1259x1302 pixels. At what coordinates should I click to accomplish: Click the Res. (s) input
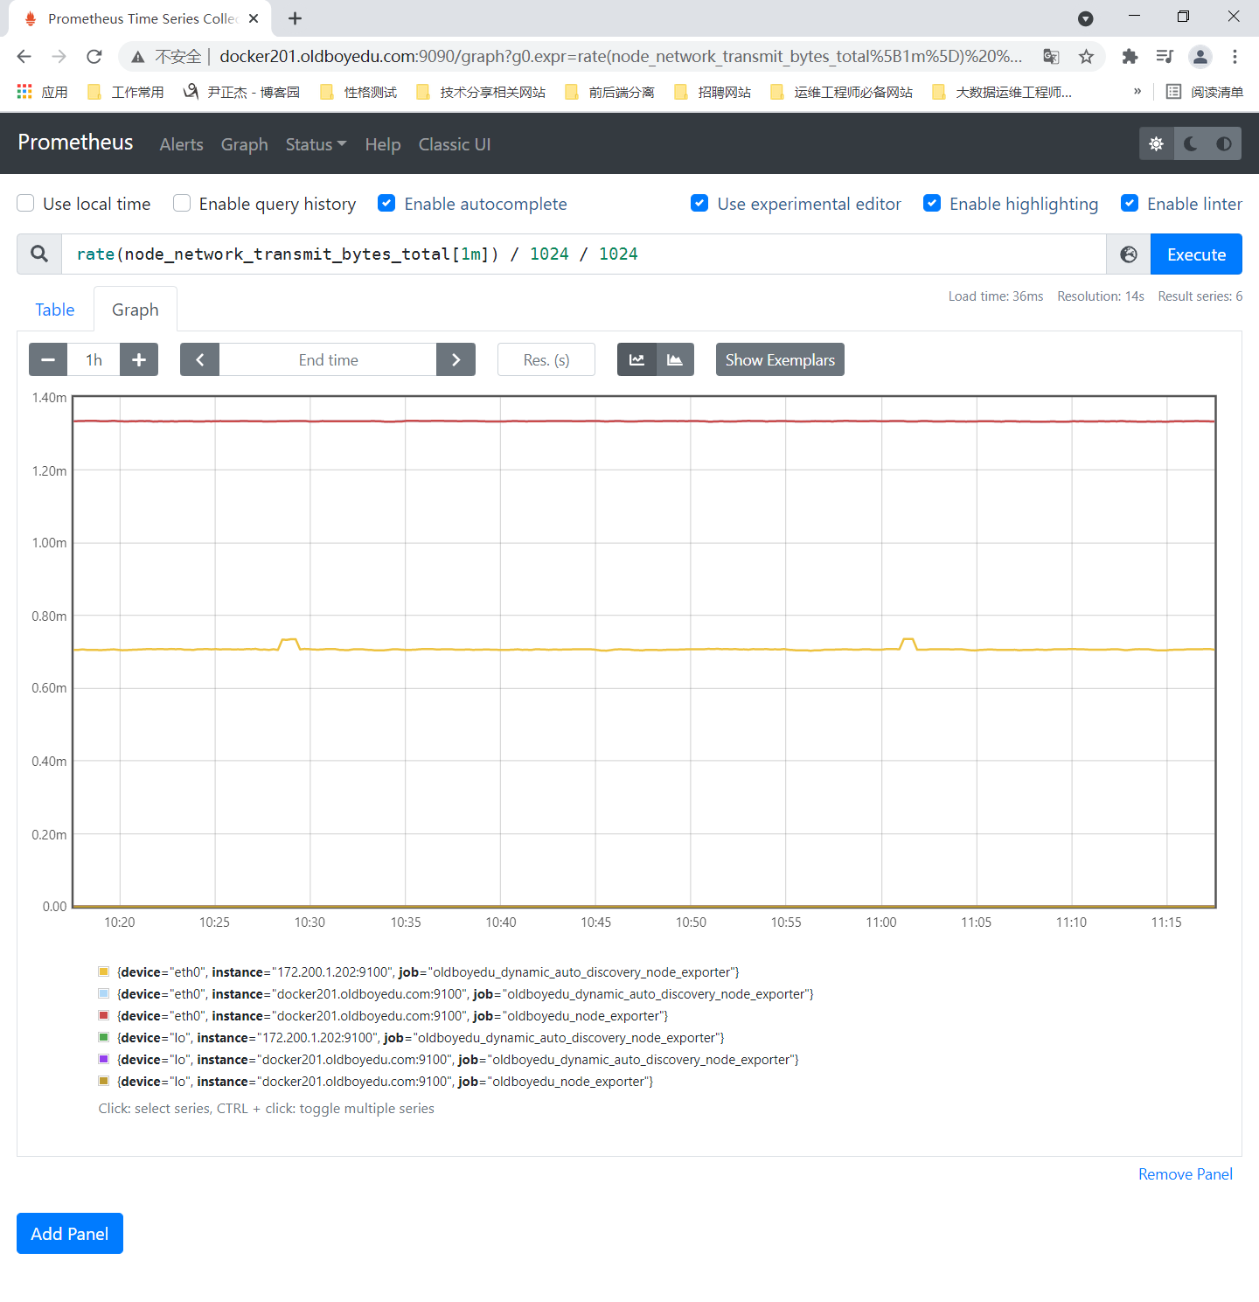[546, 359]
